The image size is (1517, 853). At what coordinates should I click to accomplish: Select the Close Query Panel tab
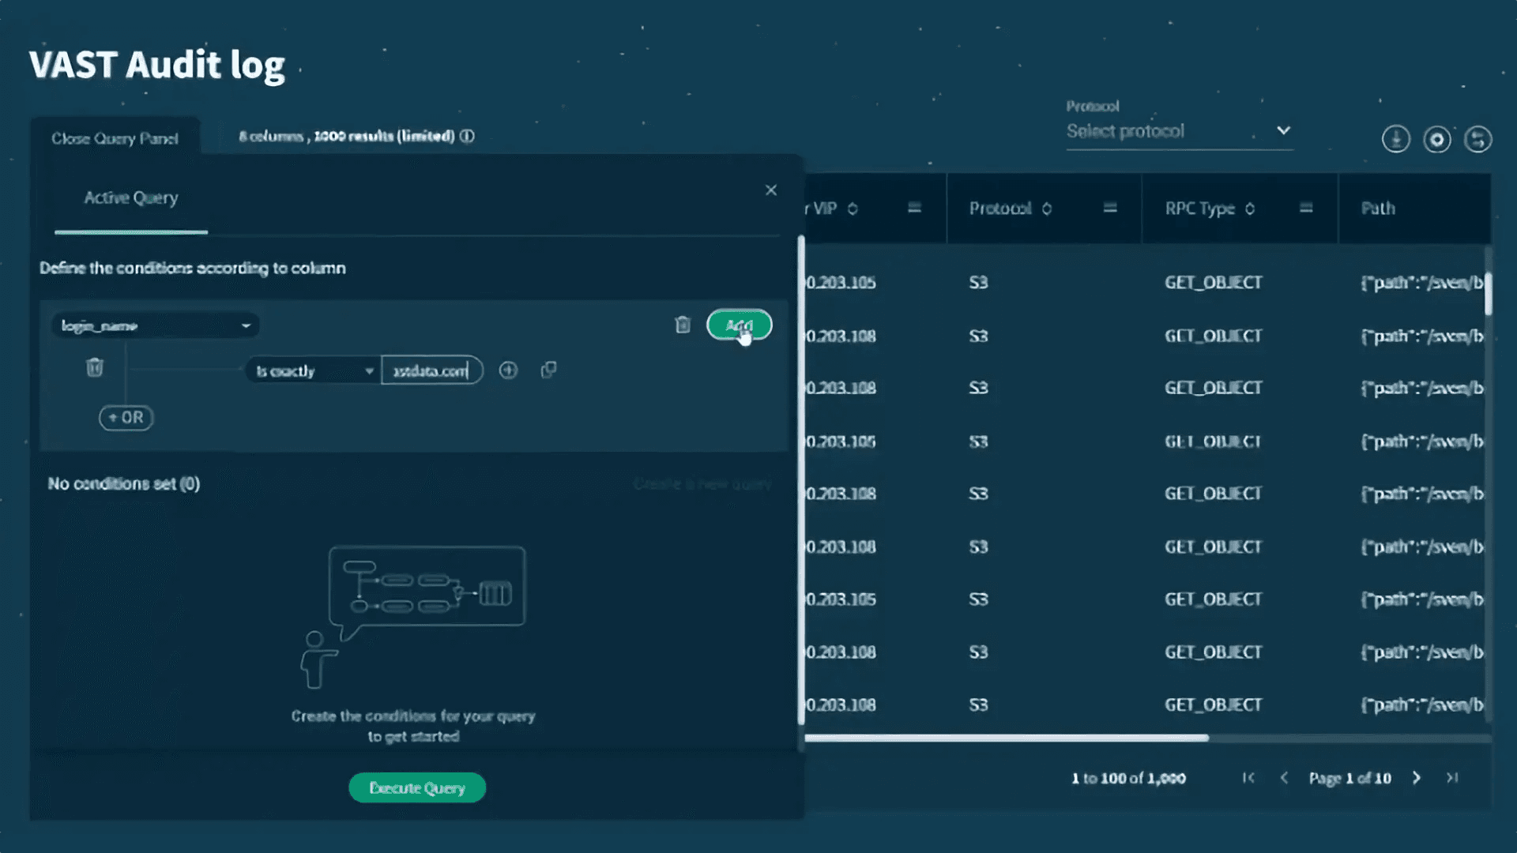[115, 138]
